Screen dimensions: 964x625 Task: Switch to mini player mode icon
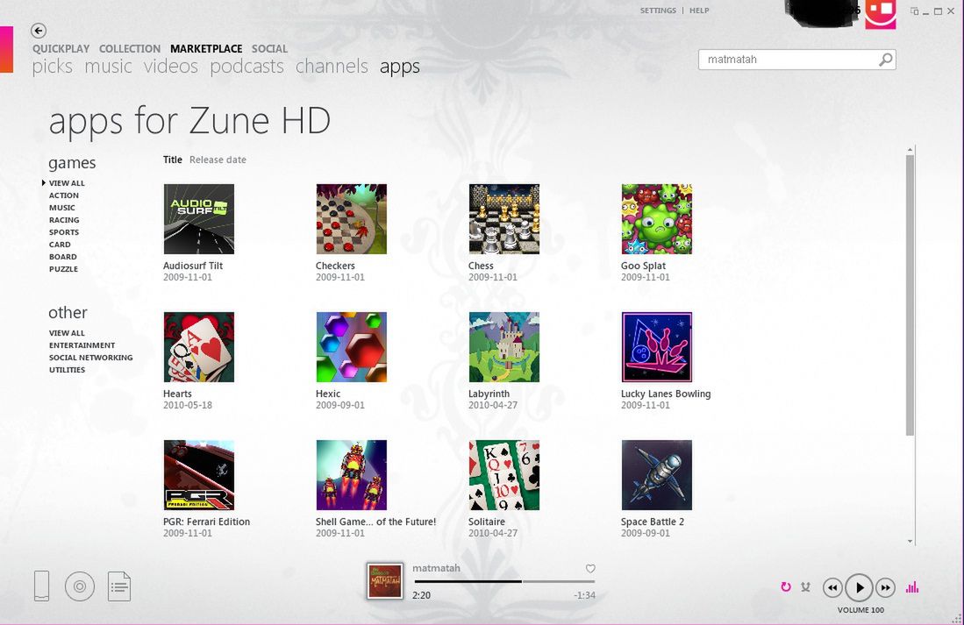coord(914,11)
